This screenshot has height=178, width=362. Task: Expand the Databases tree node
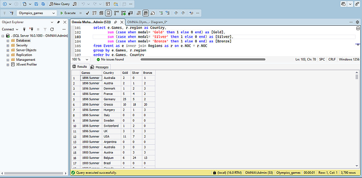(x=8, y=41)
